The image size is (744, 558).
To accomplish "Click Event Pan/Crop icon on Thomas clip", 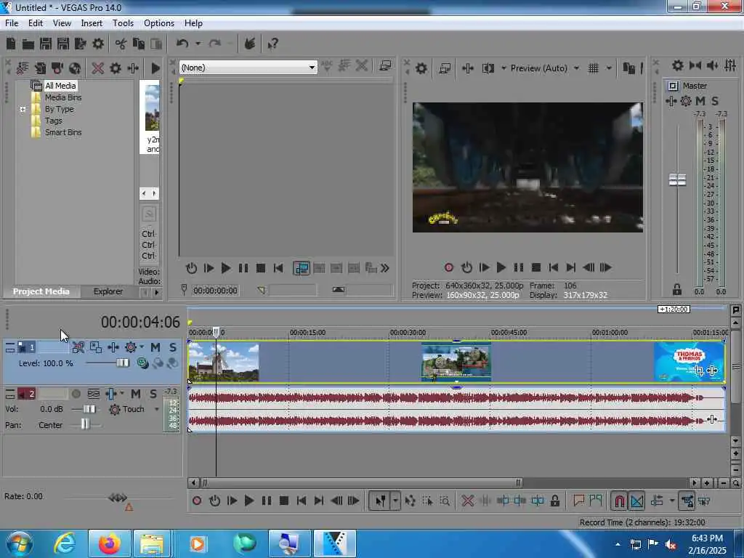I will tap(698, 370).
